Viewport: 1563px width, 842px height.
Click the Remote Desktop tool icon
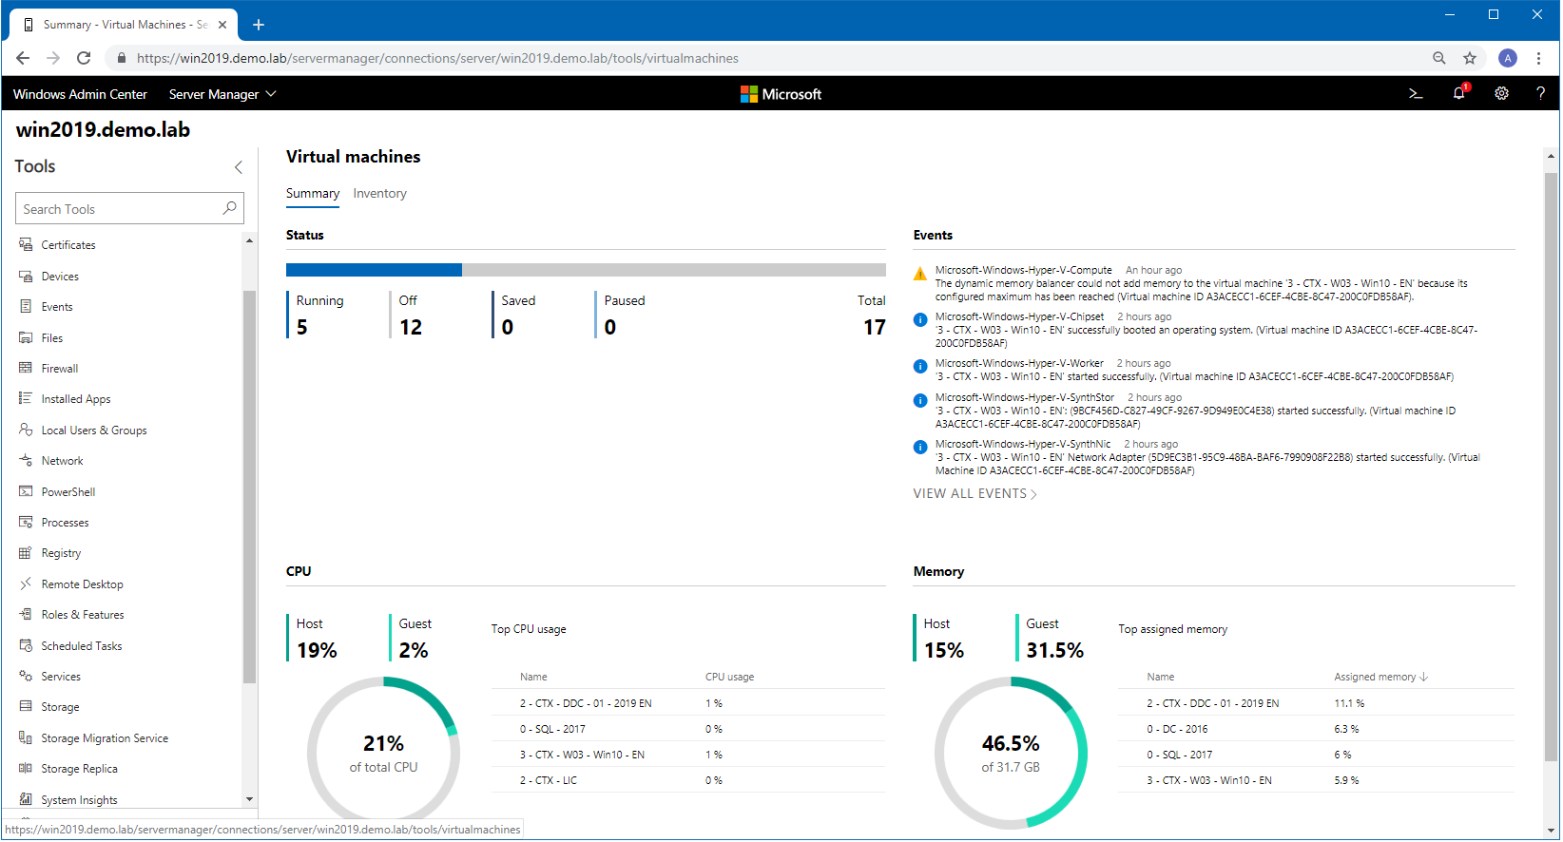point(26,584)
